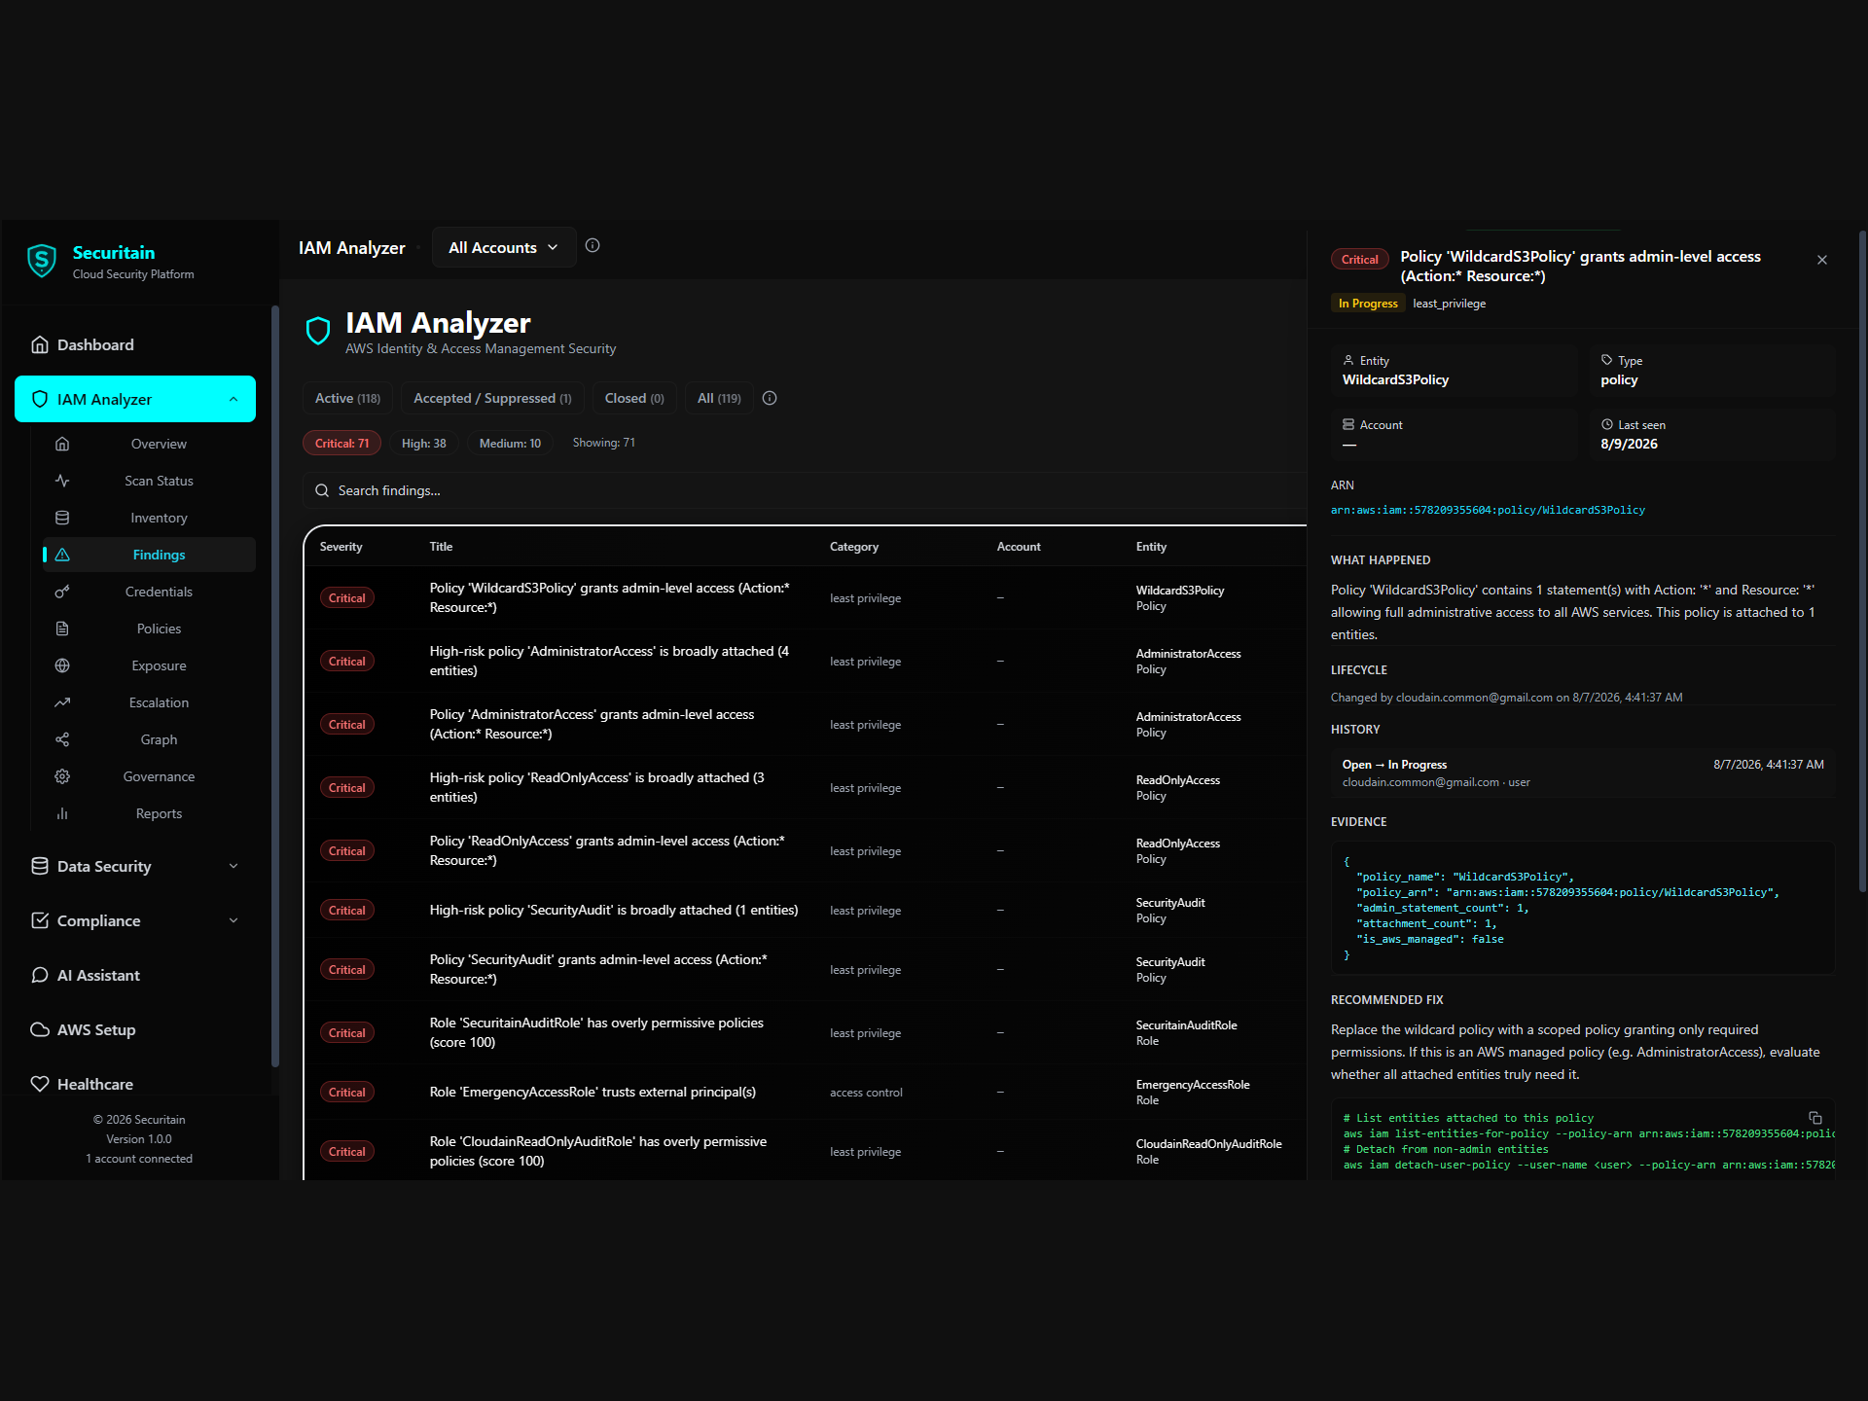Click the Scan Status pulse icon
This screenshot has width=1868, height=1401.
point(62,481)
